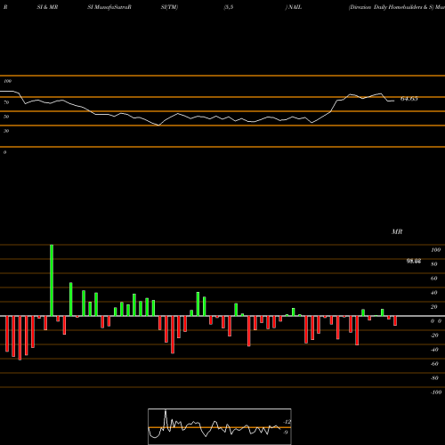Click the MR panel title label

[x=397, y=231]
